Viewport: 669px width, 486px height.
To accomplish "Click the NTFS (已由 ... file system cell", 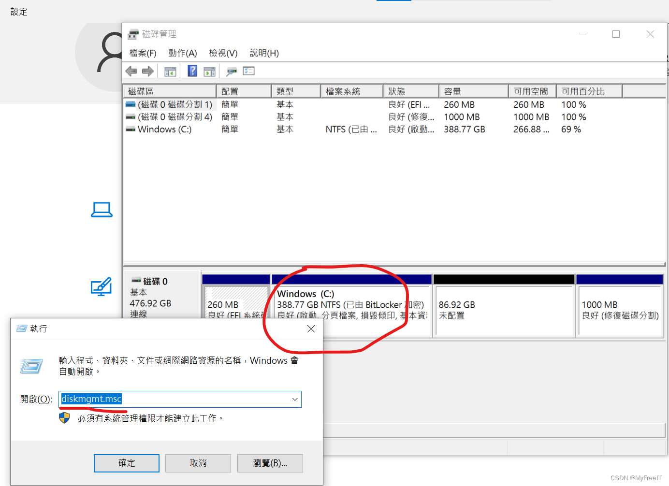I will [351, 129].
